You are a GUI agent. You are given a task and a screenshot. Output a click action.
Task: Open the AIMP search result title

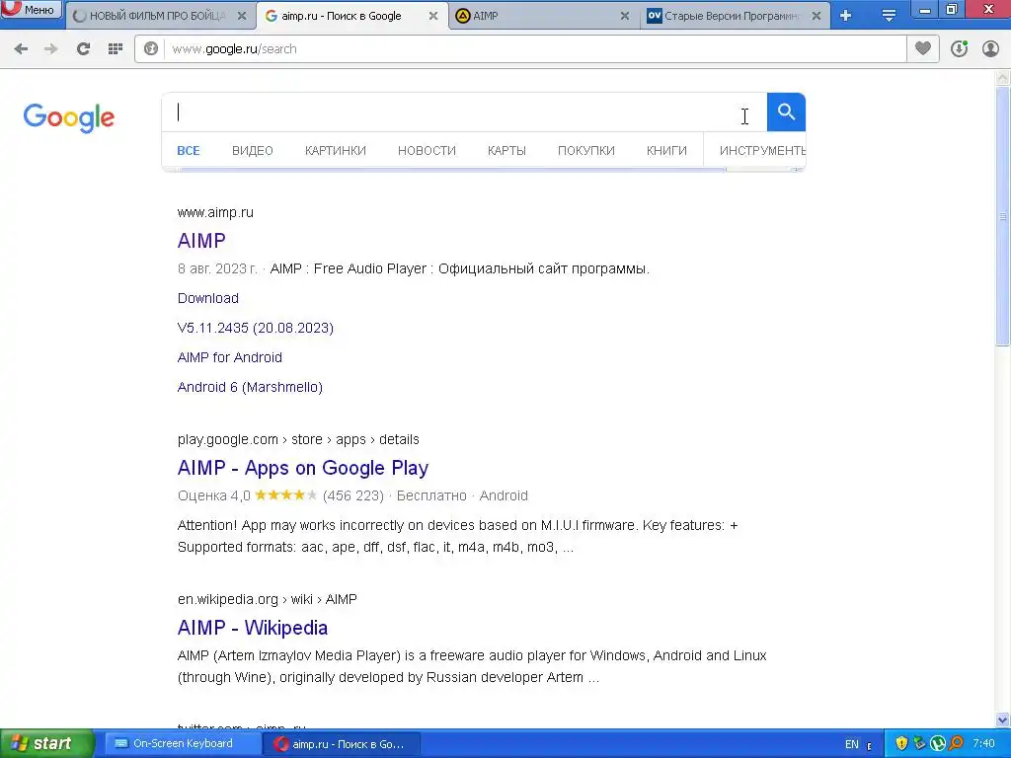[201, 241]
